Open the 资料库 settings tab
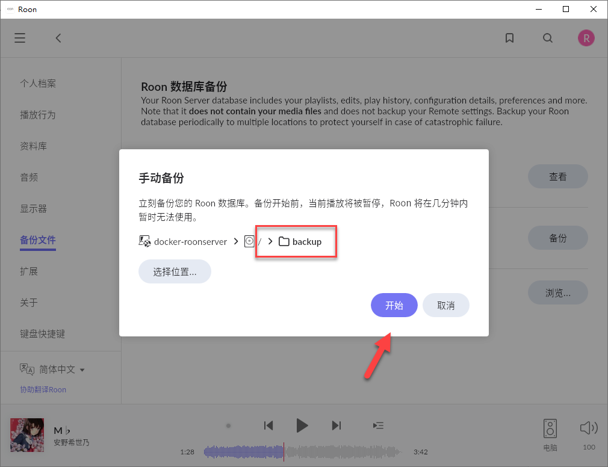Screen dimensions: 608x467 click(x=33, y=146)
